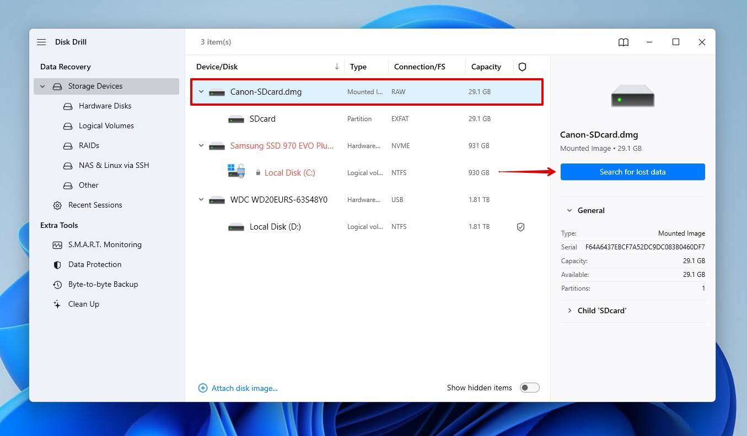The width and height of the screenshot is (747, 436).
Task: Open S.M.A.R.T. Monitoring tool
Action: [x=105, y=244]
